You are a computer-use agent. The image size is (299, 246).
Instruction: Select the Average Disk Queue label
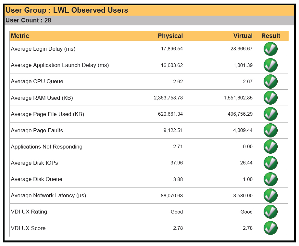[x=37, y=179]
